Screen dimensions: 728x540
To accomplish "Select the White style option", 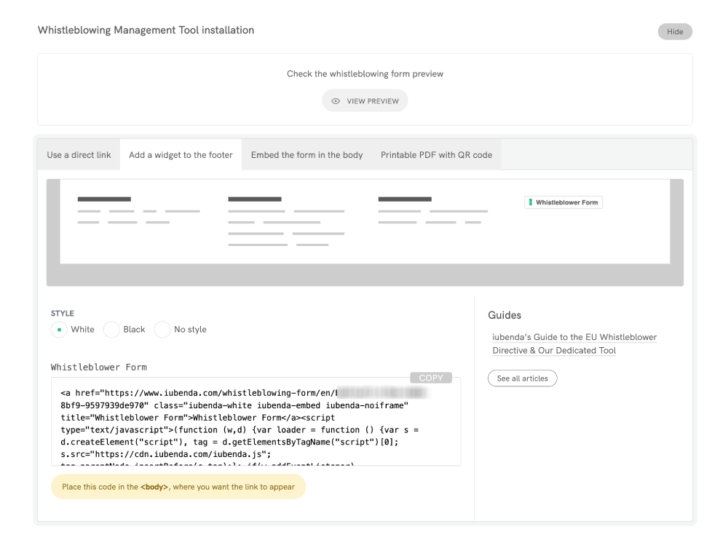I will click(59, 330).
